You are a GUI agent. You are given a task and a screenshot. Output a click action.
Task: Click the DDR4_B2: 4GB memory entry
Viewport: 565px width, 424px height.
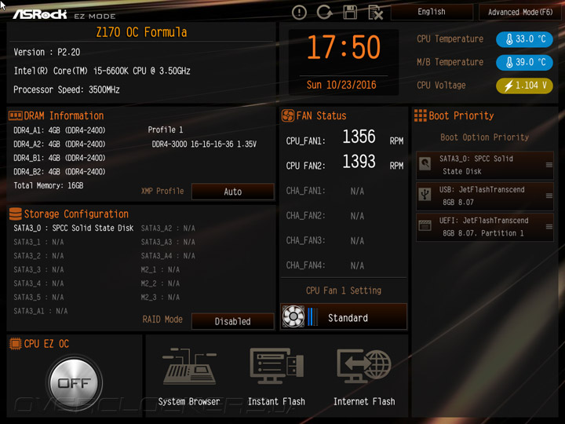(x=60, y=172)
